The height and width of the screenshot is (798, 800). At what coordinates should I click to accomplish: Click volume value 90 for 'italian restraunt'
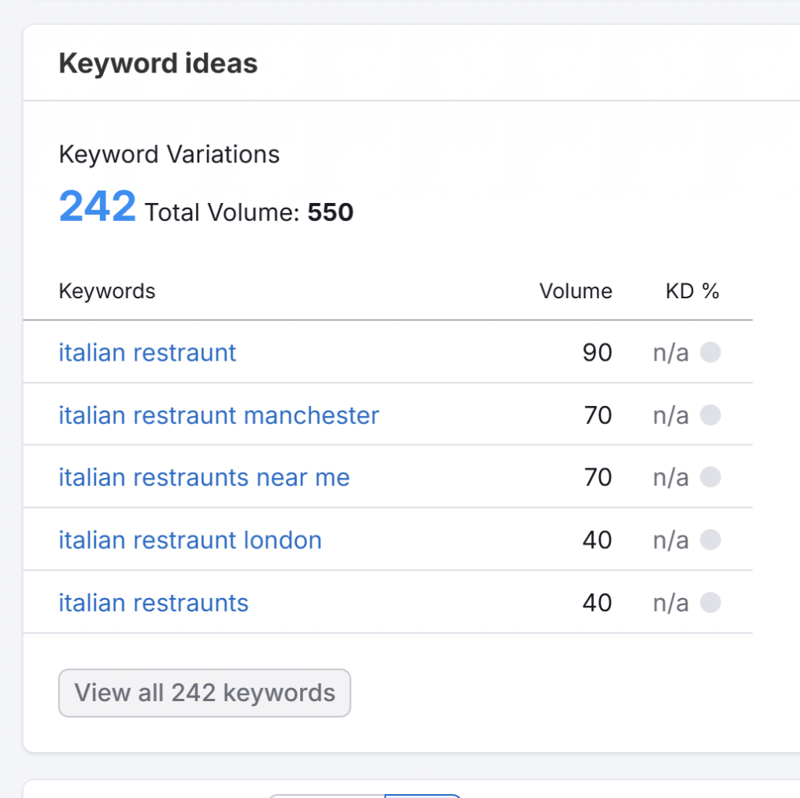(x=597, y=353)
